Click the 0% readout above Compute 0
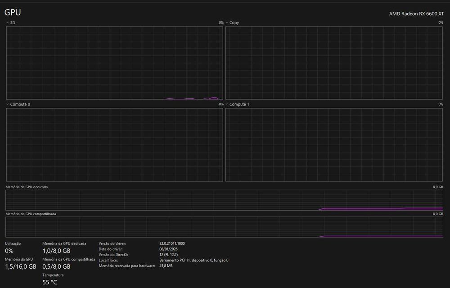Image resolution: width=450 pixels, height=288 pixels. [221, 104]
